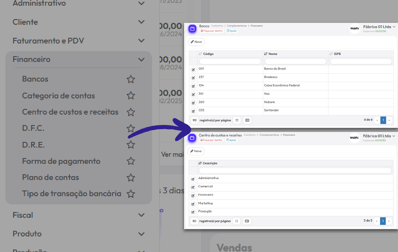Sort bank table by Código column header
This screenshot has height=252, width=398.
[x=208, y=54]
